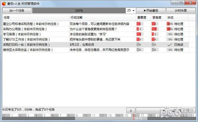Click the 100% progress bar
This screenshot has width=198, height=122.
click(79, 11)
